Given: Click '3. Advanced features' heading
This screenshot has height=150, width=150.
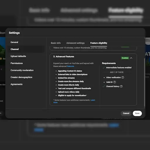Looking at the screenshot, I should pyautogui.click(x=64, y=57).
